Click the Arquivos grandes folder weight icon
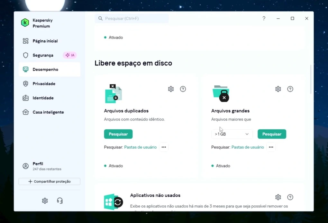 221,94
